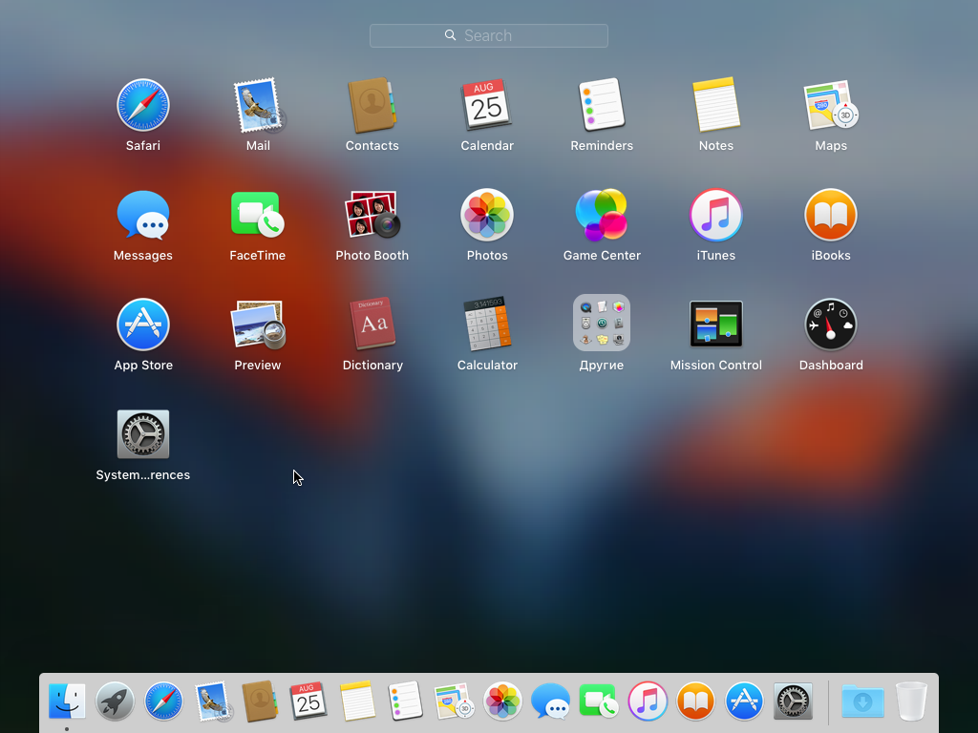Open the Downloads folder in the Dock
This screenshot has width=978, height=733.
coord(862,702)
